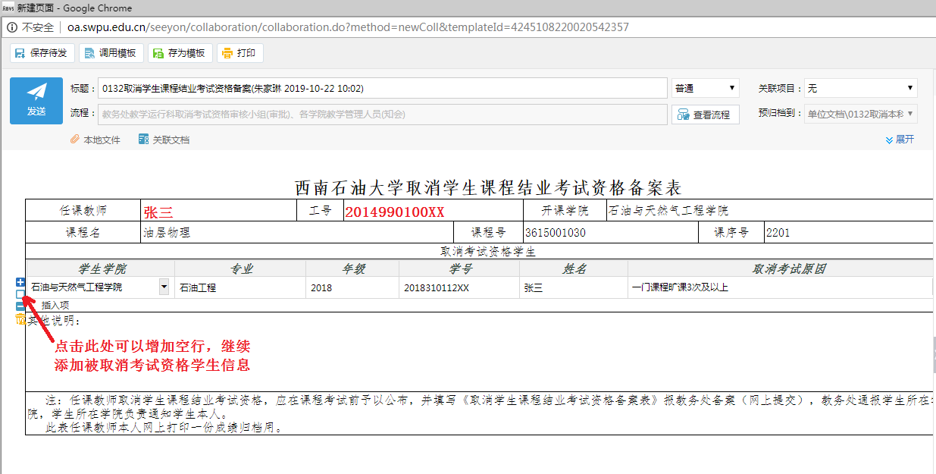Click 查看流程 view workflow button

pyautogui.click(x=705, y=115)
